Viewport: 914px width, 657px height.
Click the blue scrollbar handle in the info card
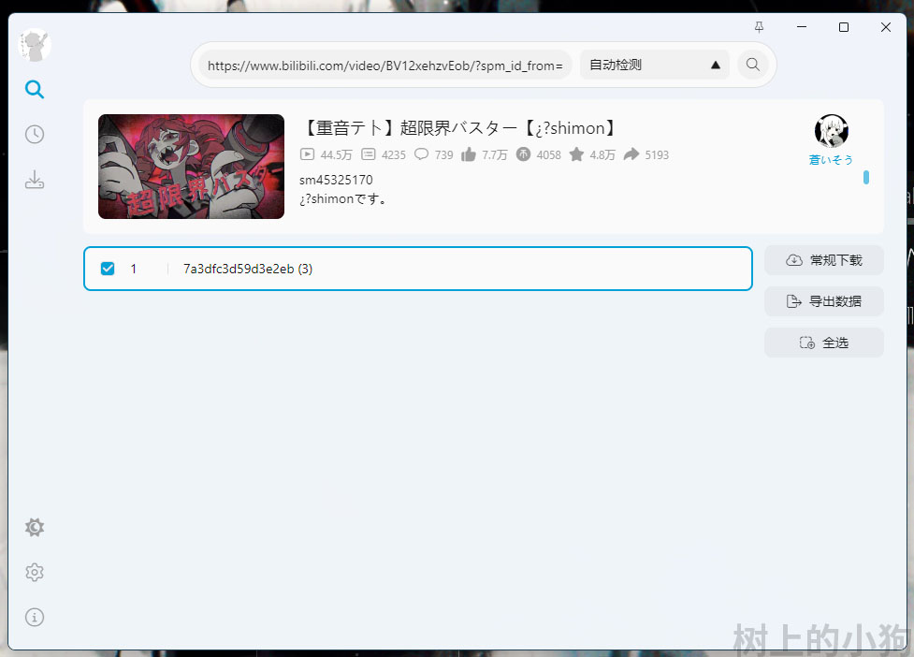pos(866,177)
